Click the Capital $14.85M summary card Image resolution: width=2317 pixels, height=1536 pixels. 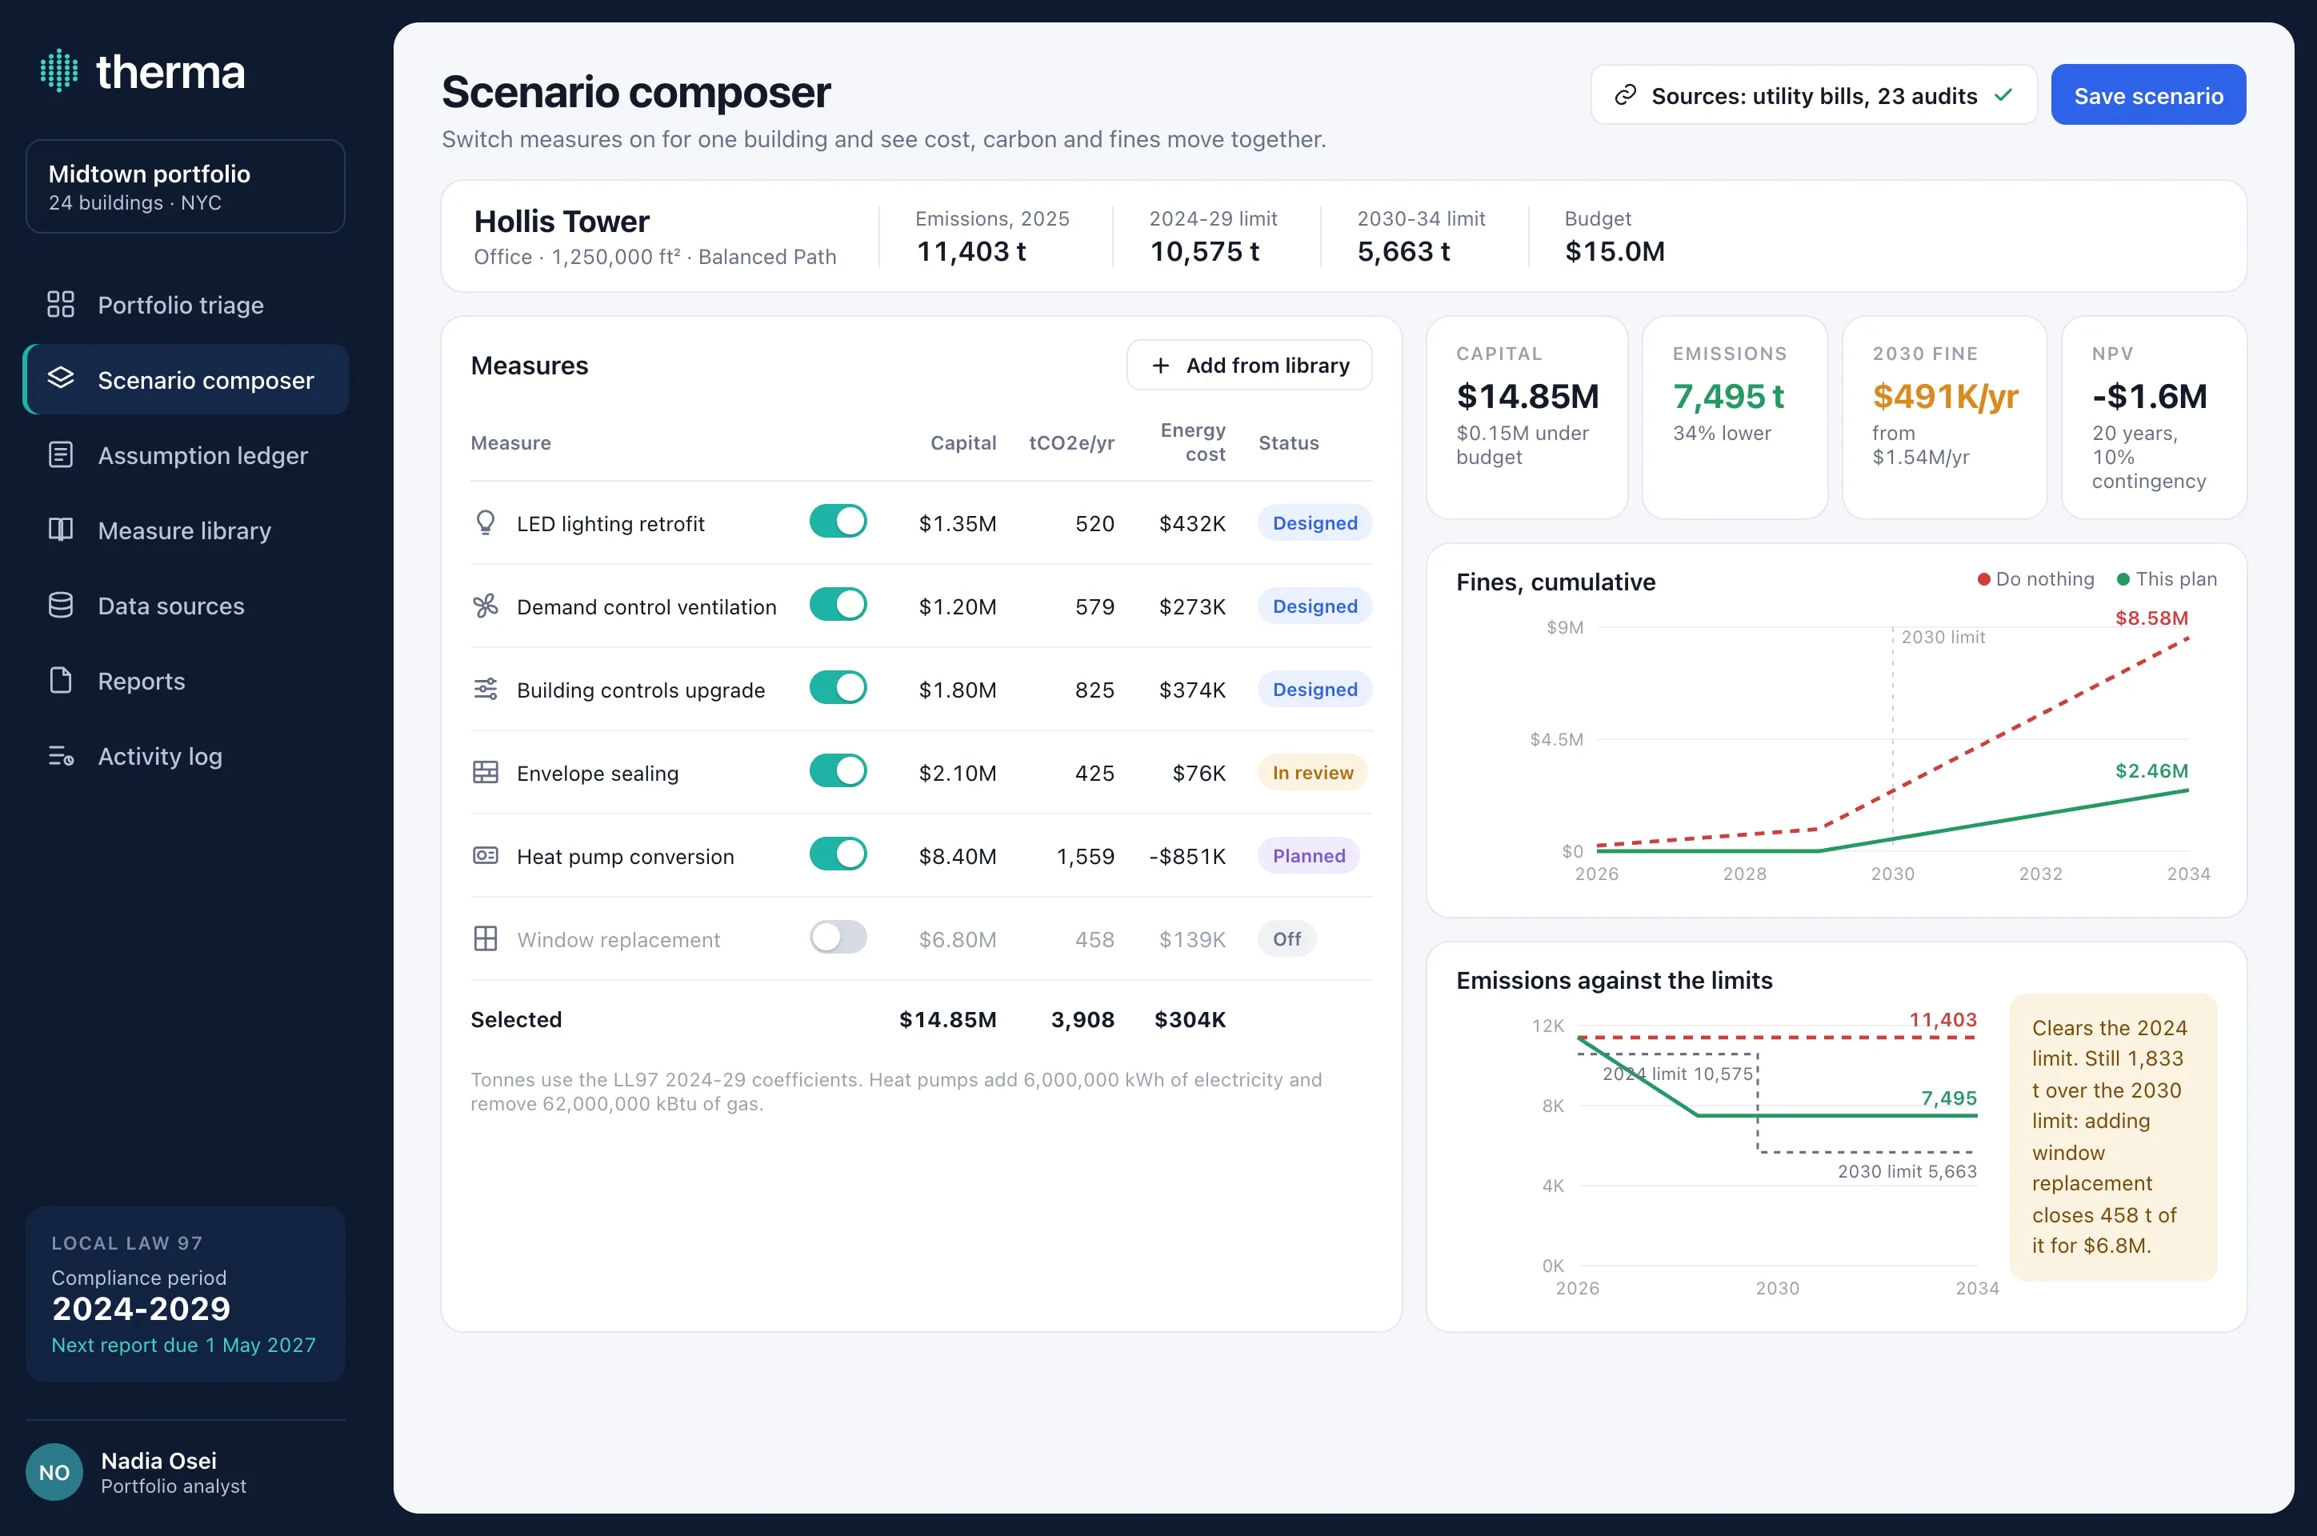coord(1527,418)
